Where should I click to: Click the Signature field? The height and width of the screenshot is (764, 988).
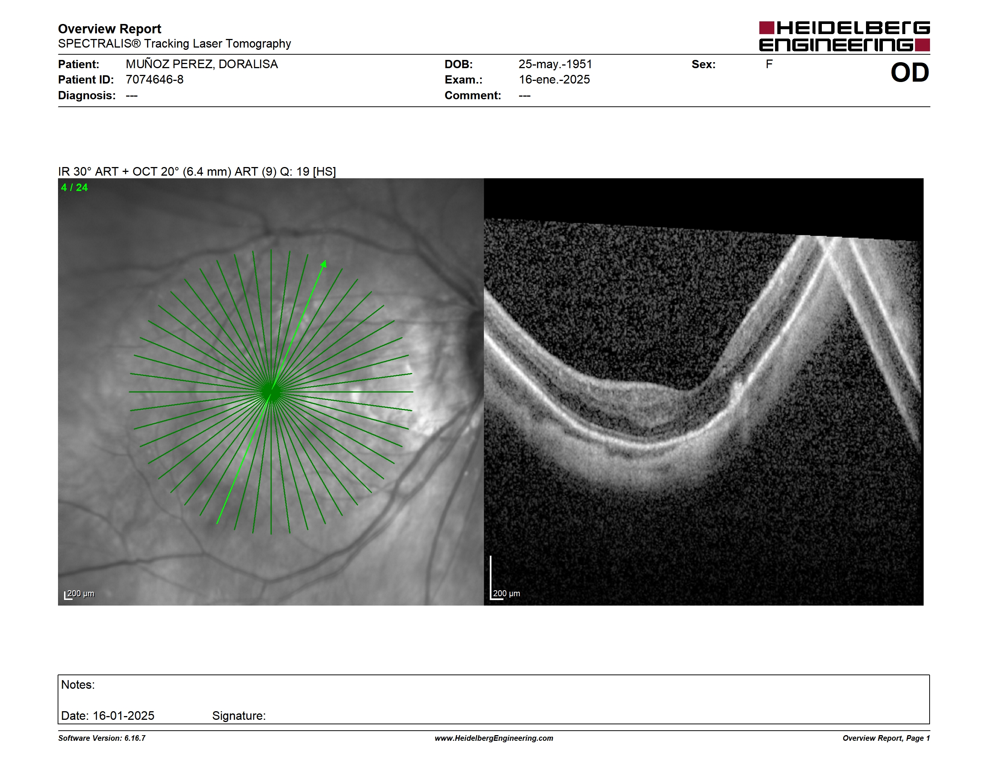[x=239, y=716]
